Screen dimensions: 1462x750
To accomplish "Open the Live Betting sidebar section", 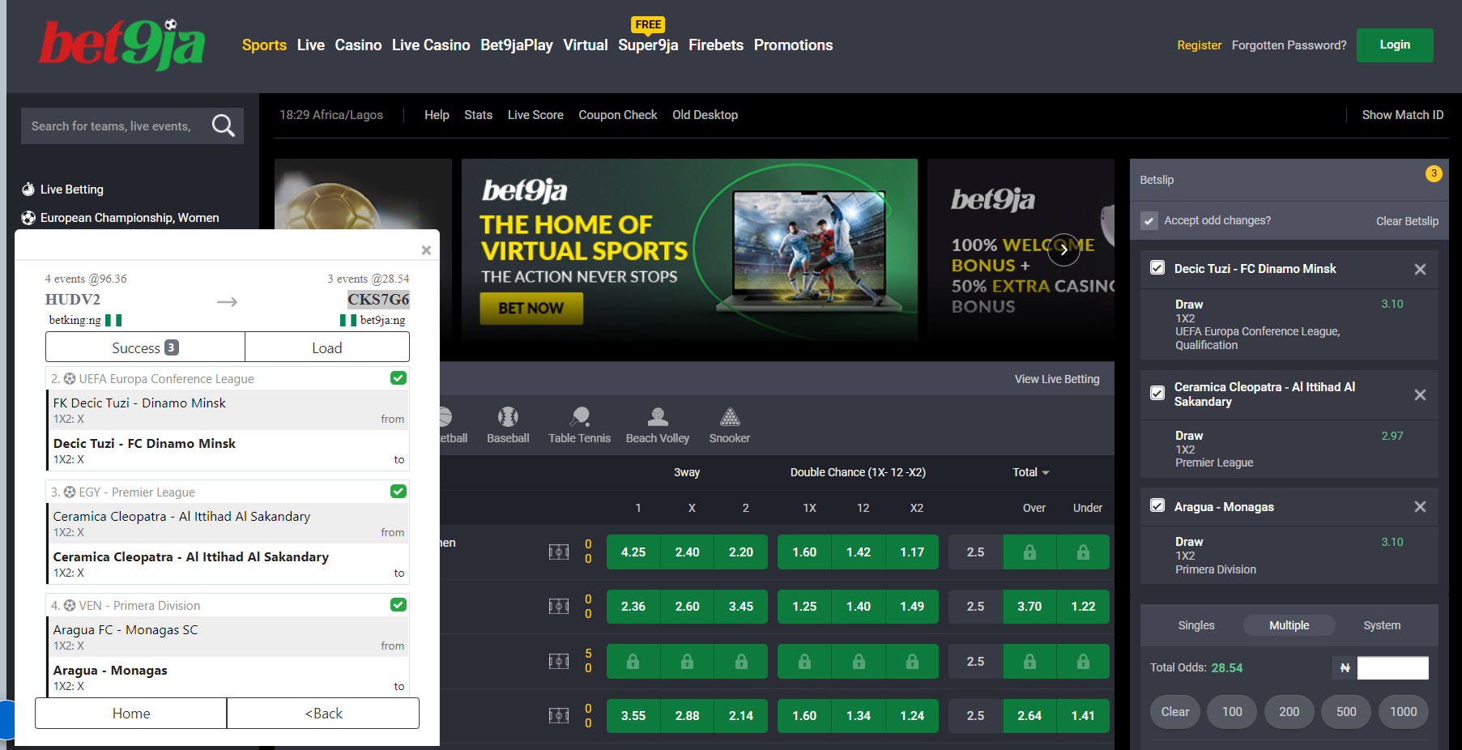I will coord(72,190).
